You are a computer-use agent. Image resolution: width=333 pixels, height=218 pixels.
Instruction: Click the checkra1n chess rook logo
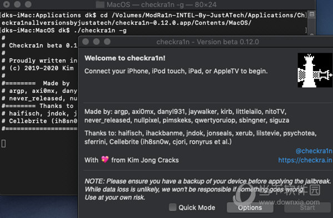(x=315, y=70)
